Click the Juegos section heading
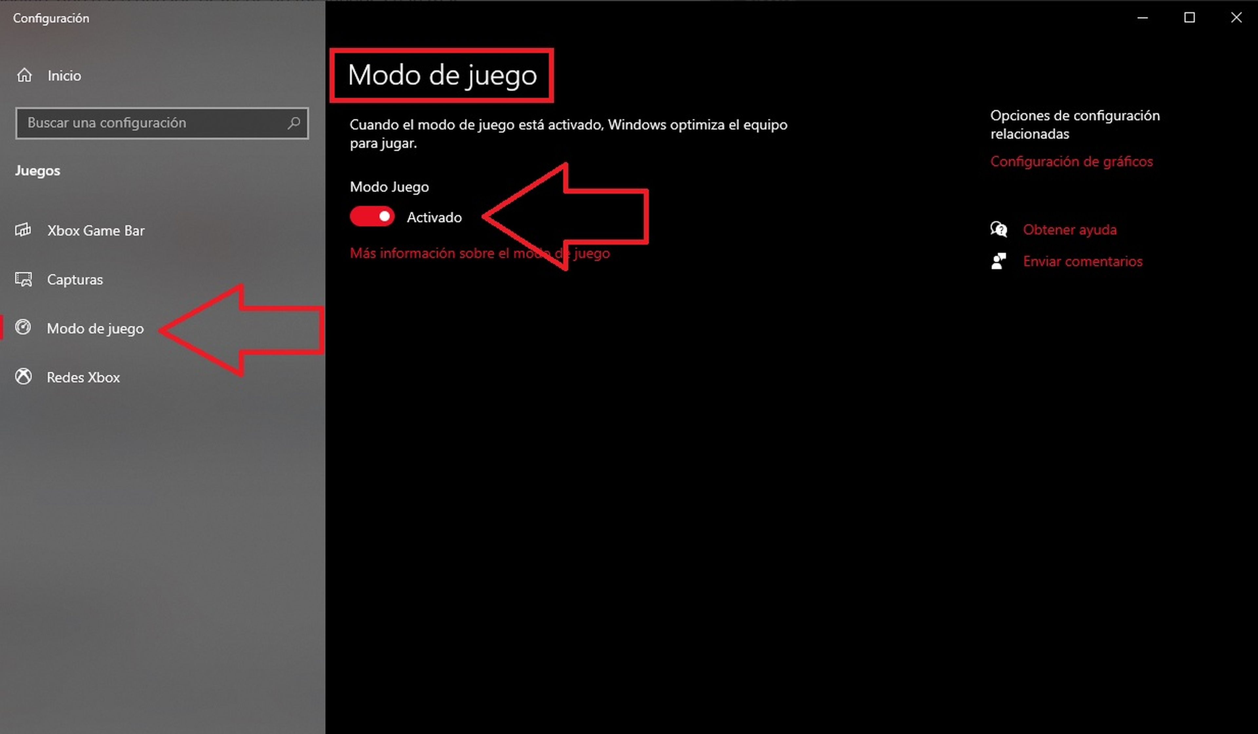Viewport: 1258px width, 734px height. [37, 171]
